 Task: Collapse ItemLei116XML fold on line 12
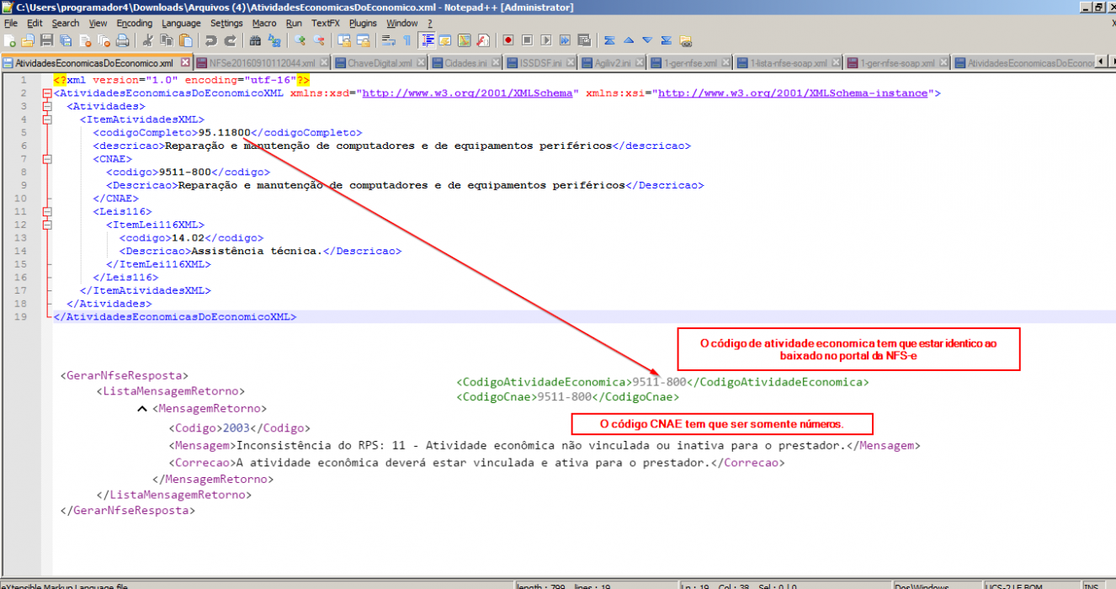click(x=46, y=225)
